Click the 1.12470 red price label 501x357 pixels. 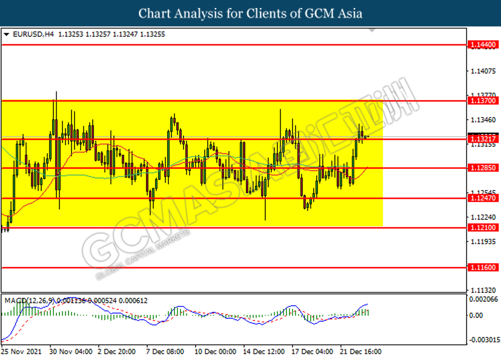[x=483, y=198]
